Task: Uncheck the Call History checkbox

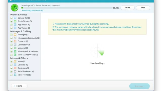Action: point(11,45)
